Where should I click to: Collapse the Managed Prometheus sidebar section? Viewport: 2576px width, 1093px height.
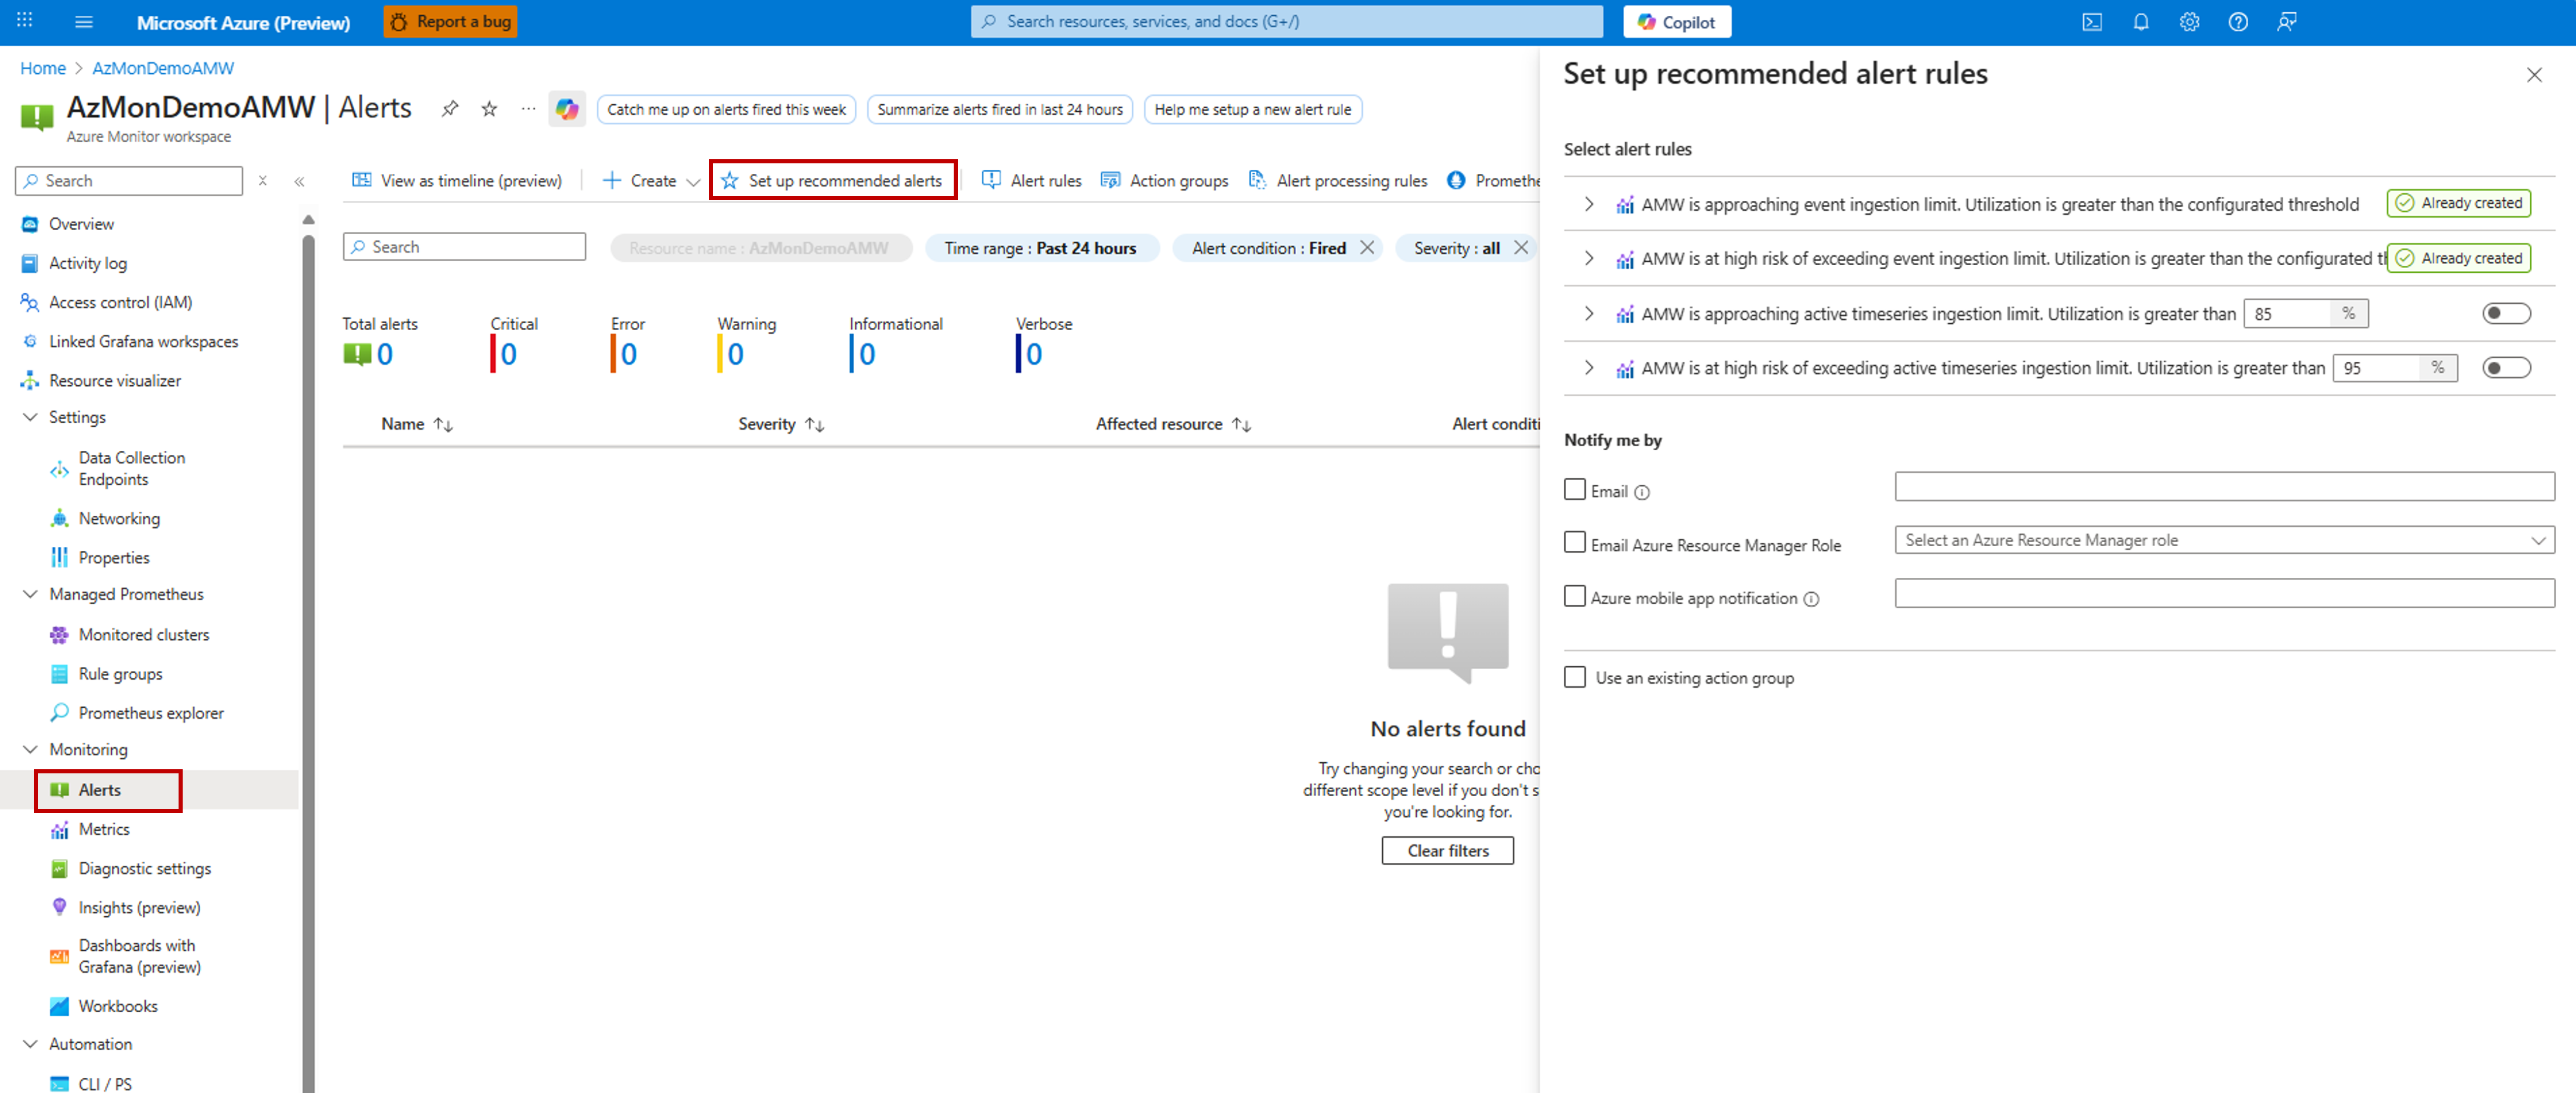point(31,594)
